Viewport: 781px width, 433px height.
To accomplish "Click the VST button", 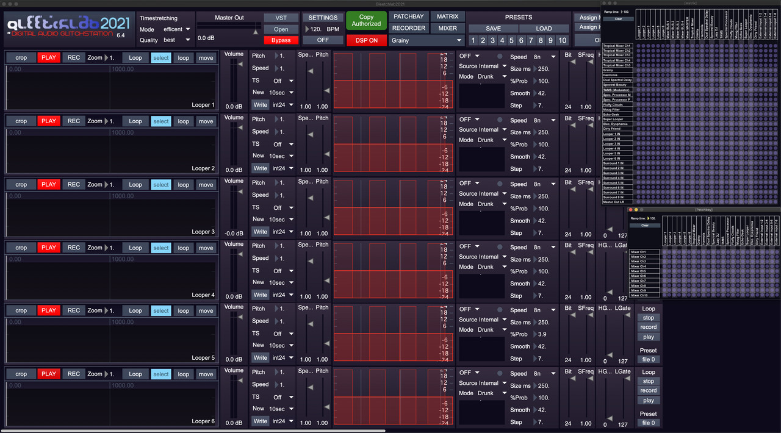I will tap(281, 18).
